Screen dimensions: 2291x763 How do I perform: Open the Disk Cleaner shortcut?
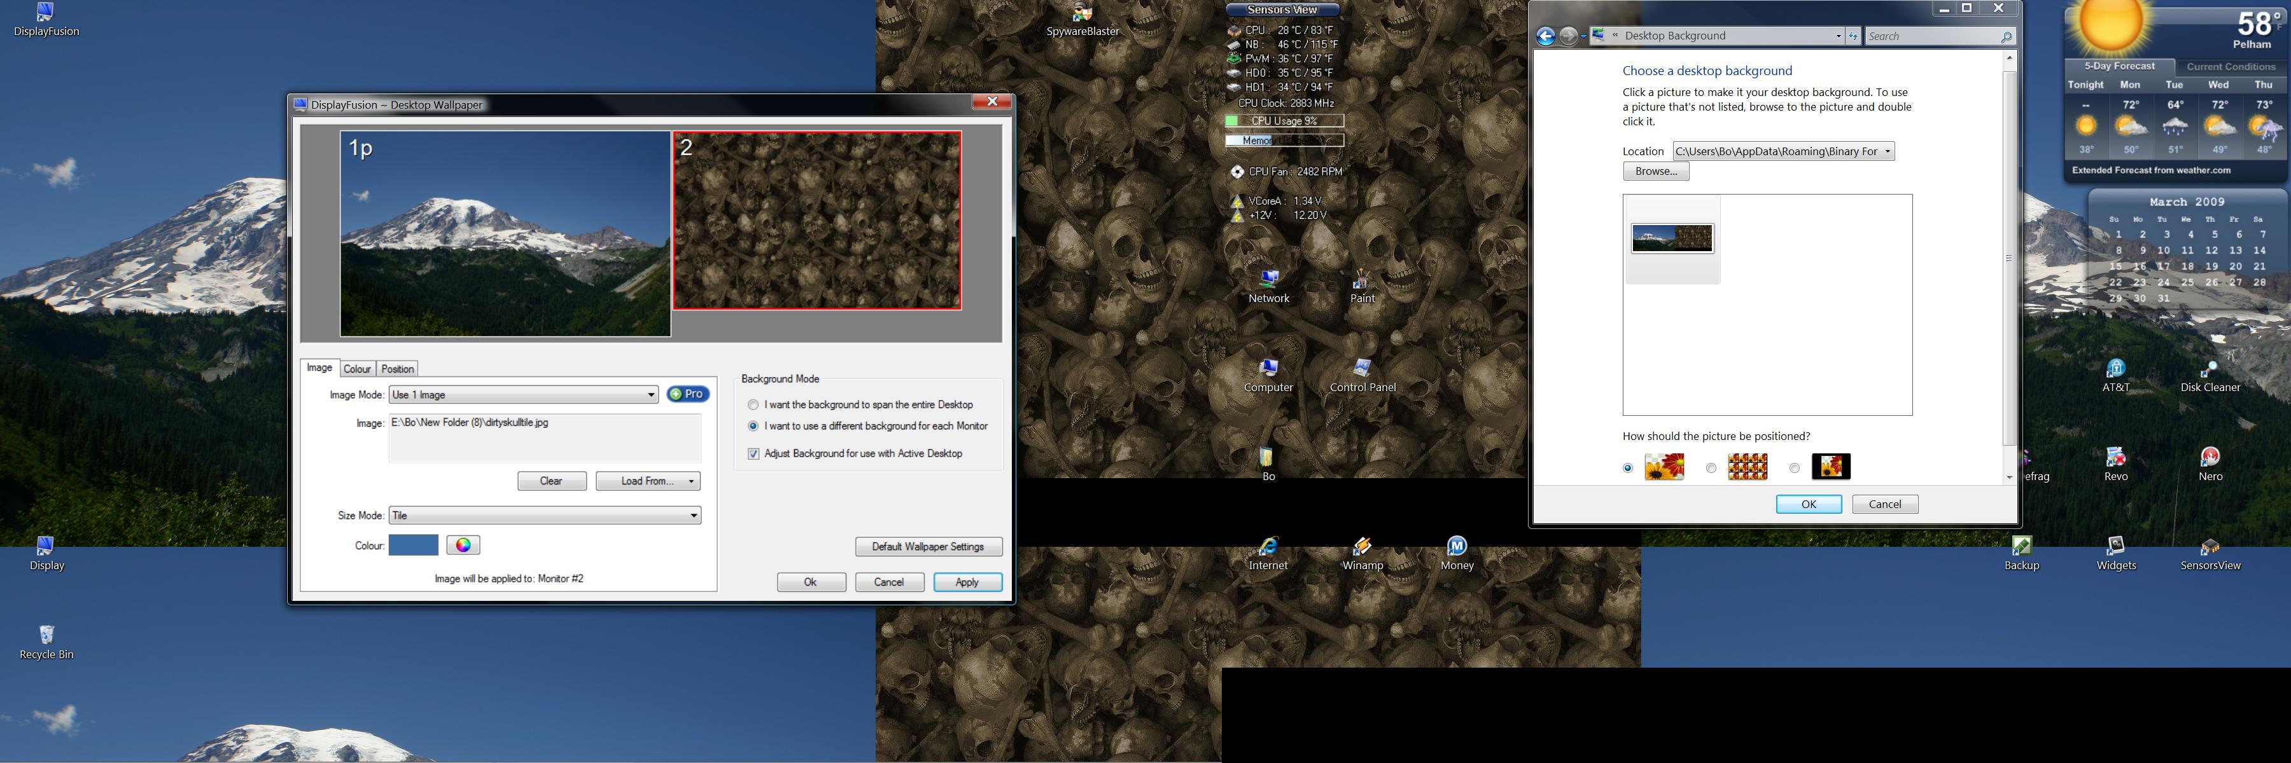pos(2209,369)
